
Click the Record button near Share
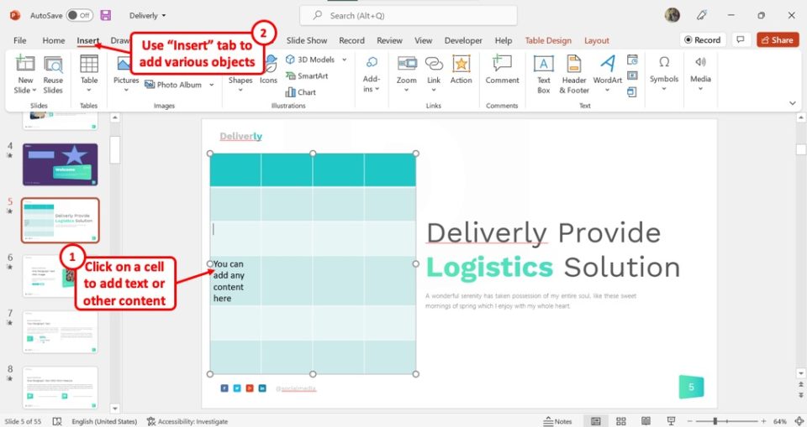[x=703, y=40]
